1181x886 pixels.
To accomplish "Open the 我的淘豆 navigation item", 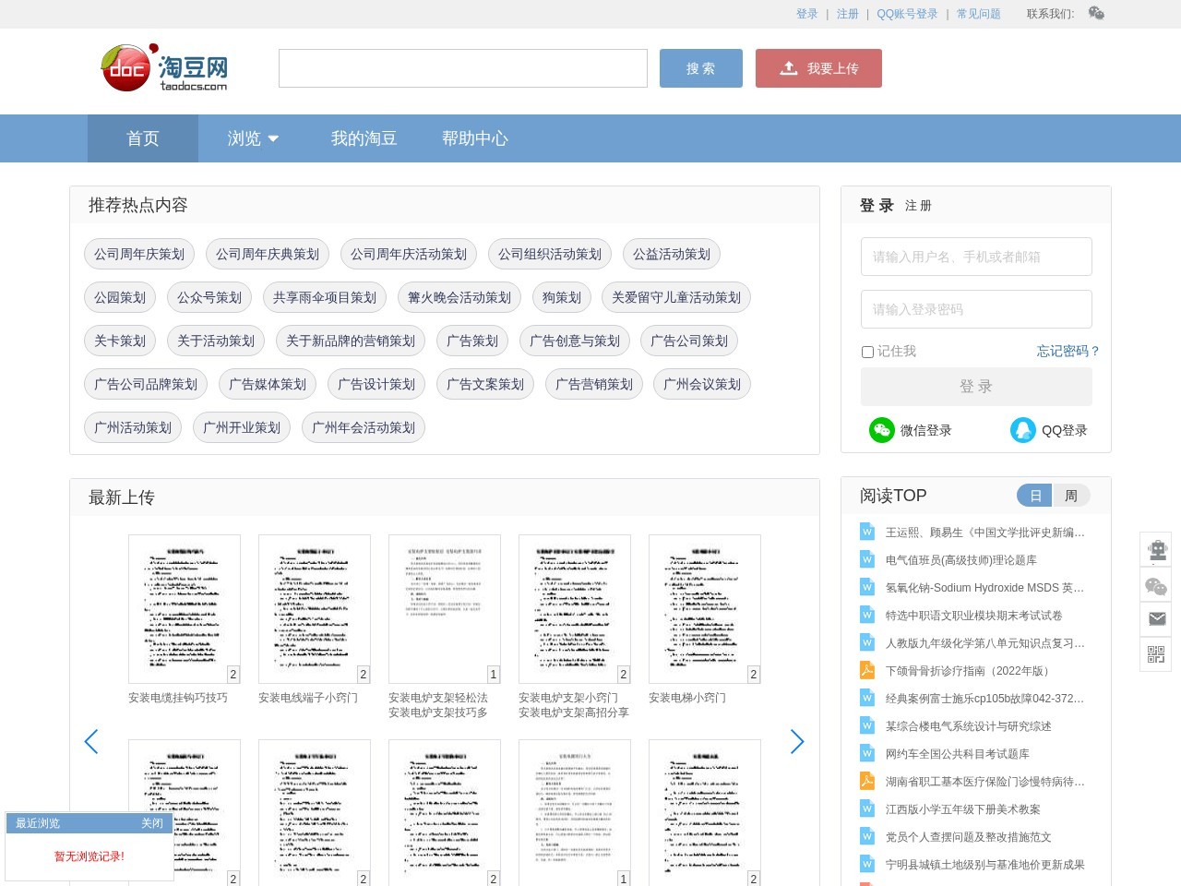I will coord(364,138).
